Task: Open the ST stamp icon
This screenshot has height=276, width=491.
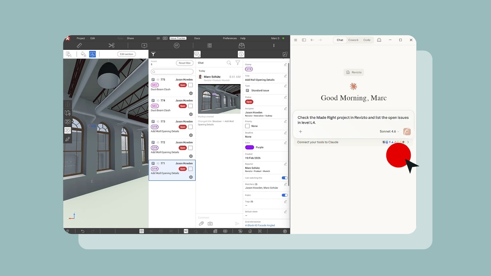Action: (x=176, y=45)
